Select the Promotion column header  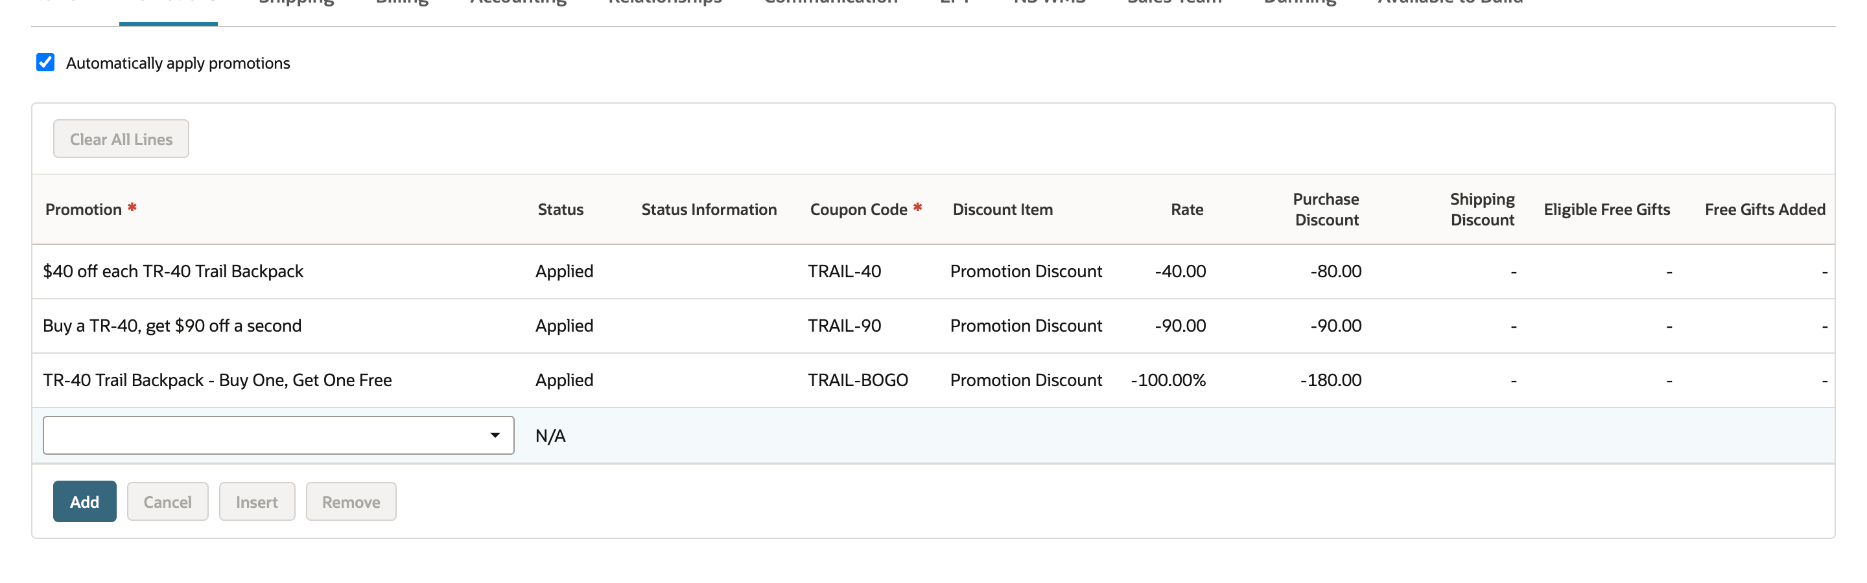(x=84, y=209)
